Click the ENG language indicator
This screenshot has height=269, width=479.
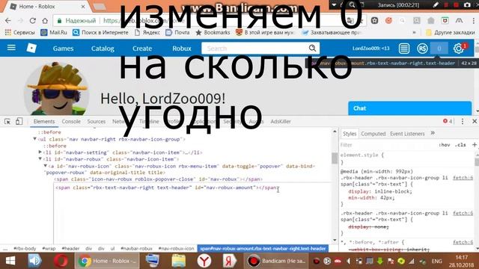pos(436,261)
